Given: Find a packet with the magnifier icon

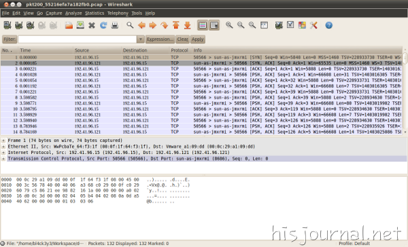Looking at the screenshot, I should [x=130, y=25].
